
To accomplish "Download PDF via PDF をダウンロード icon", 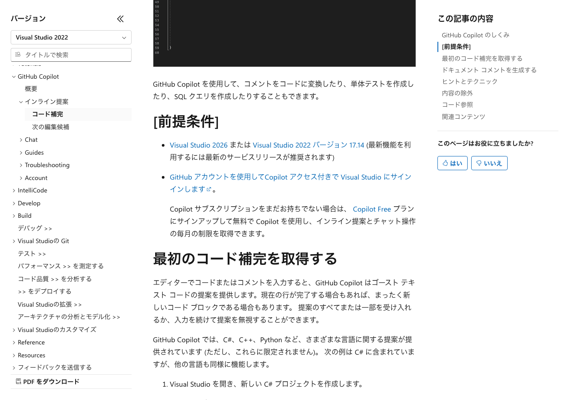I will tap(19, 381).
